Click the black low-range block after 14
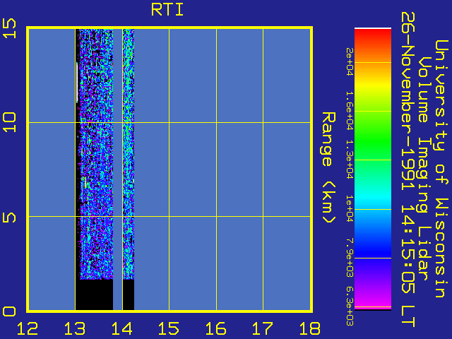The height and width of the screenshot is (339, 452). point(129,295)
